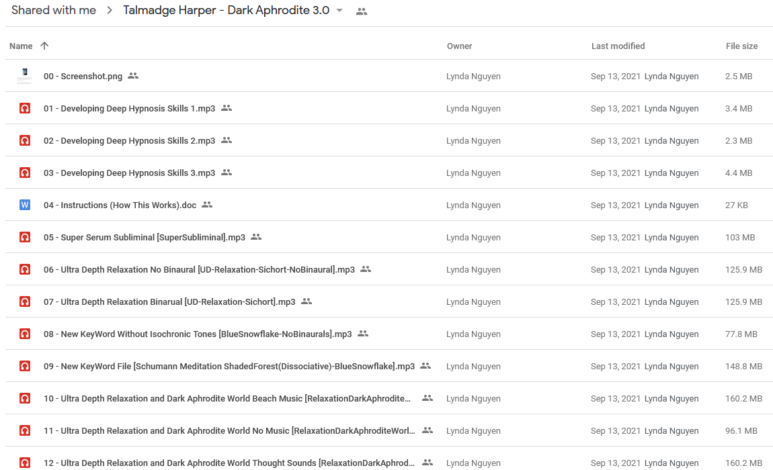Select 10 - Dark Aphrodite World Beach Music file

click(227, 399)
